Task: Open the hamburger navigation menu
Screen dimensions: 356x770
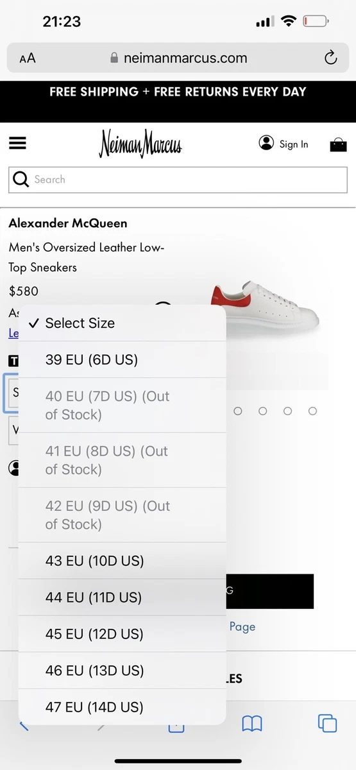Action: pos(17,143)
